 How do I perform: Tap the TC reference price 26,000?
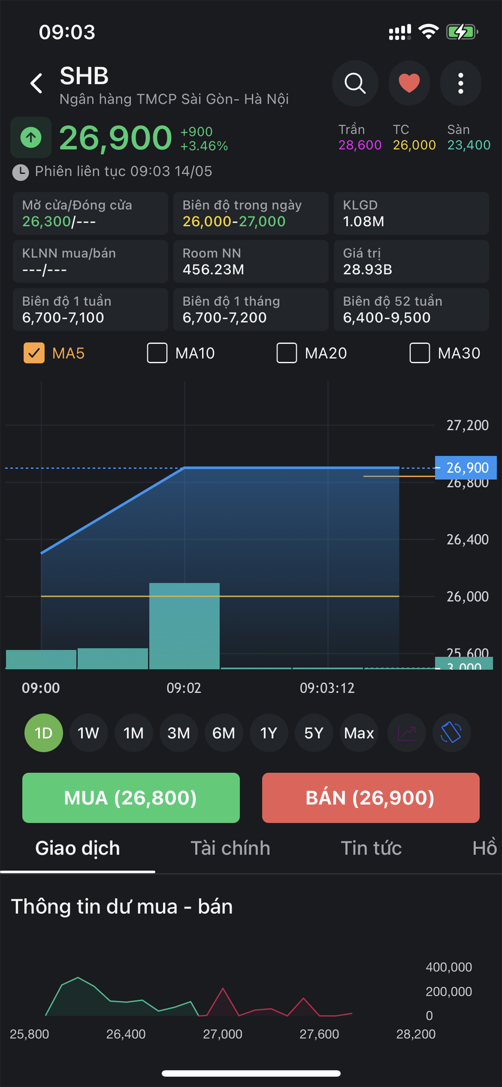(414, 145)
